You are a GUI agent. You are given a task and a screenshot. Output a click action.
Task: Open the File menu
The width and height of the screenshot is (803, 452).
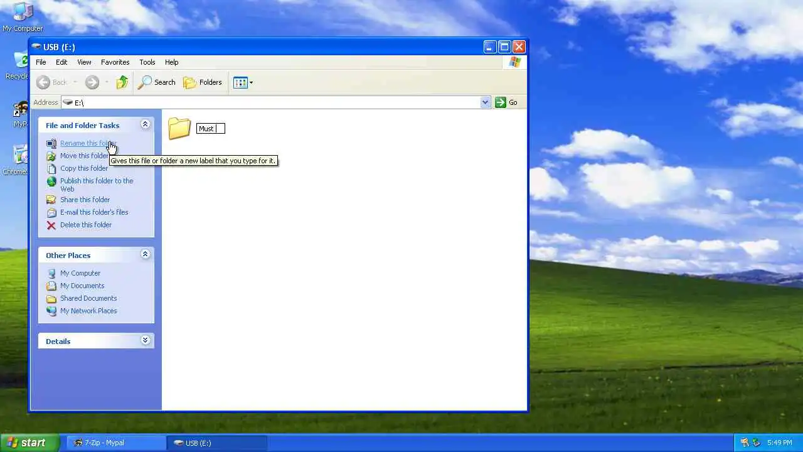41,62
